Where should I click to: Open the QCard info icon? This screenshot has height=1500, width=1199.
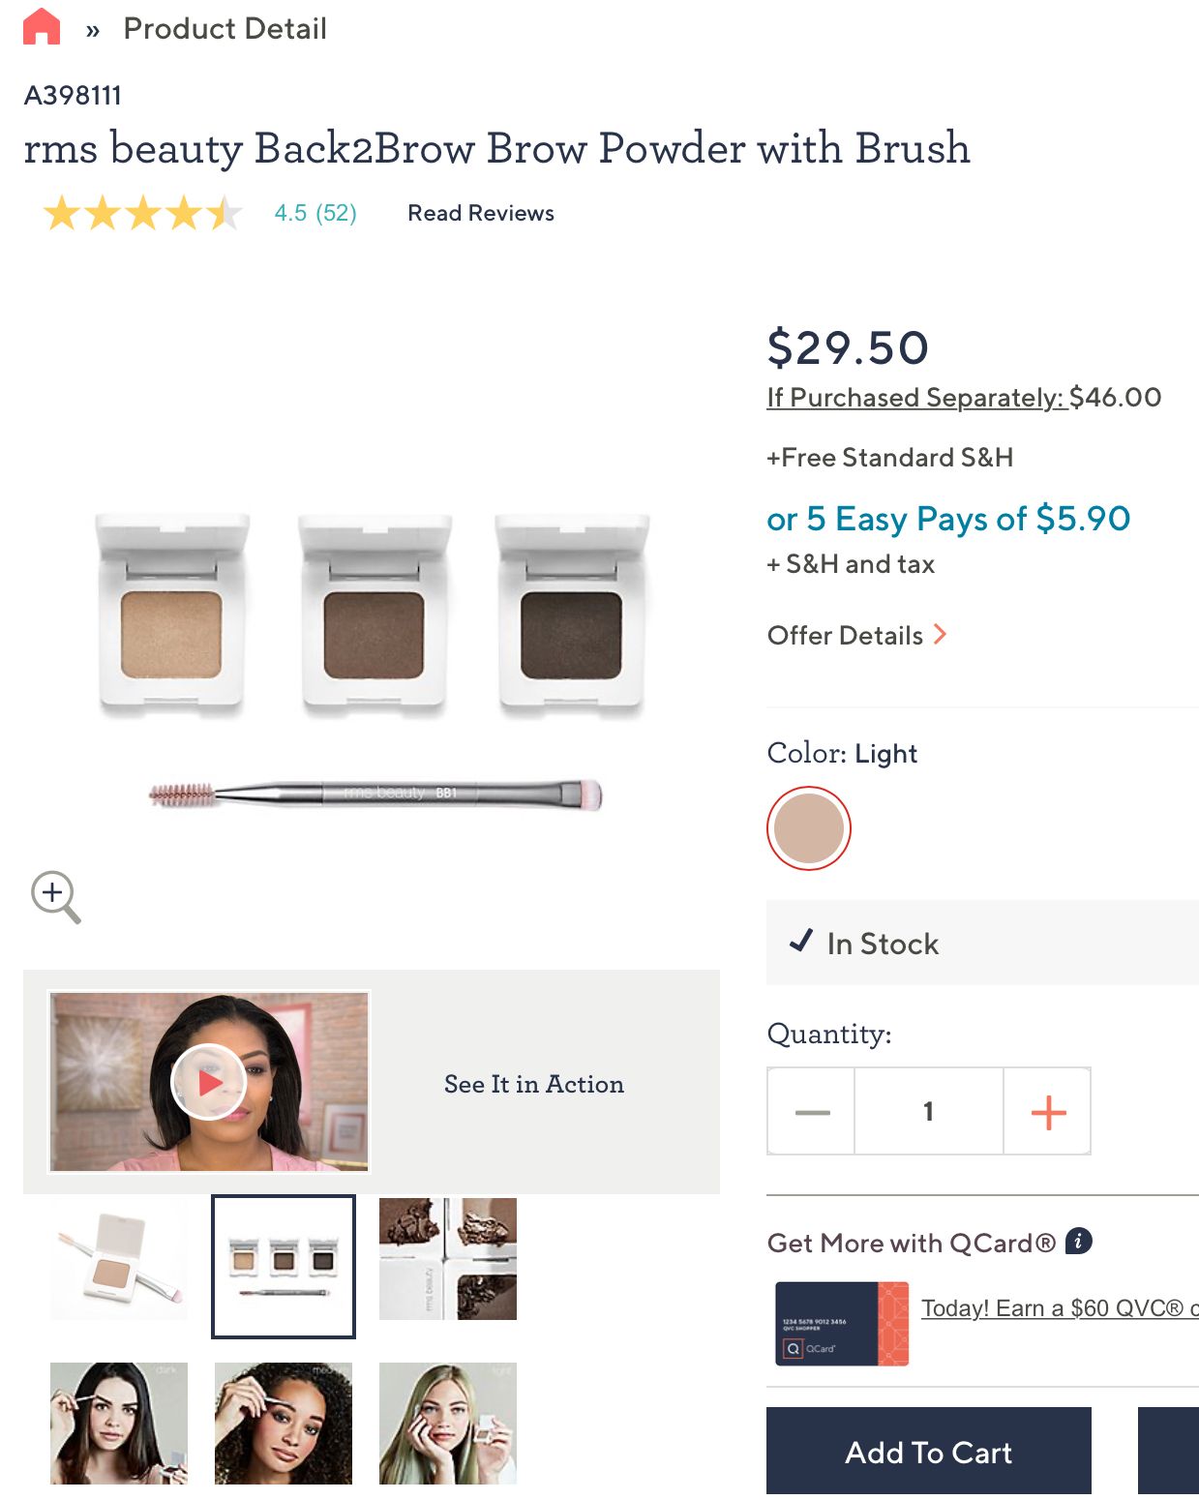click(1078, 1241)
